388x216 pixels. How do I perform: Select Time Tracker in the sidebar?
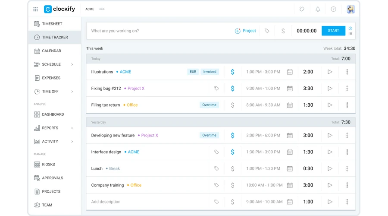(55, 38)
